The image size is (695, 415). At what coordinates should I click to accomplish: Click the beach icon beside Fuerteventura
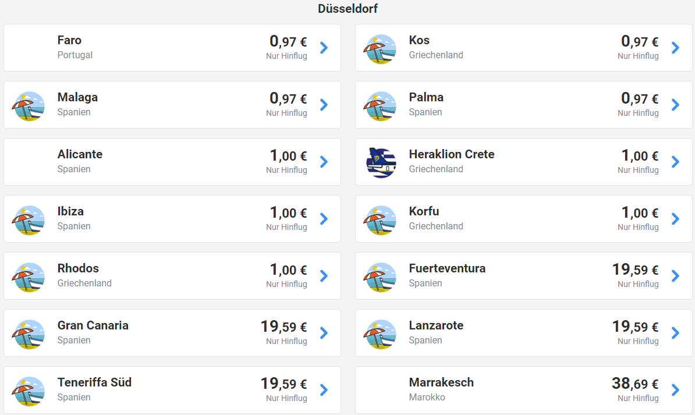click(380, 276)
